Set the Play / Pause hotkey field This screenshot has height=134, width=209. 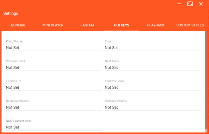(x=54, y=48)
